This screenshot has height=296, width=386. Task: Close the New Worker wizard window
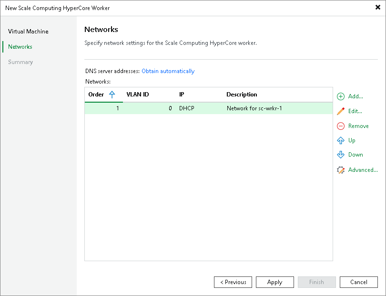(378, 8)
